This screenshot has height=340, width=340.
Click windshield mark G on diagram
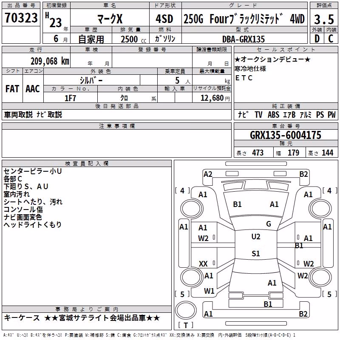269,224
